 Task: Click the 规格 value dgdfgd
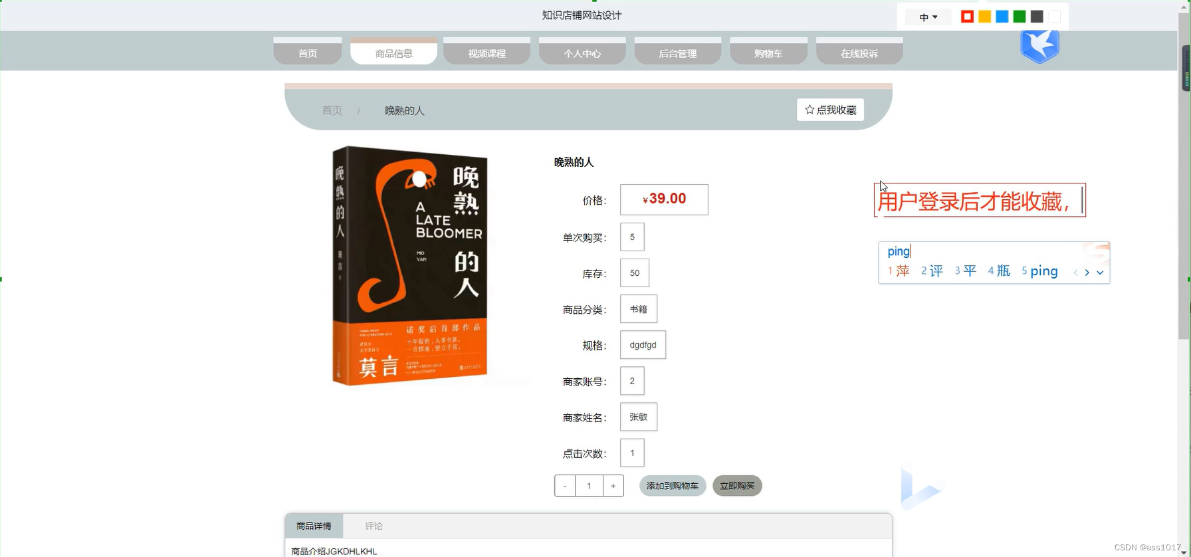click(643, 345)
